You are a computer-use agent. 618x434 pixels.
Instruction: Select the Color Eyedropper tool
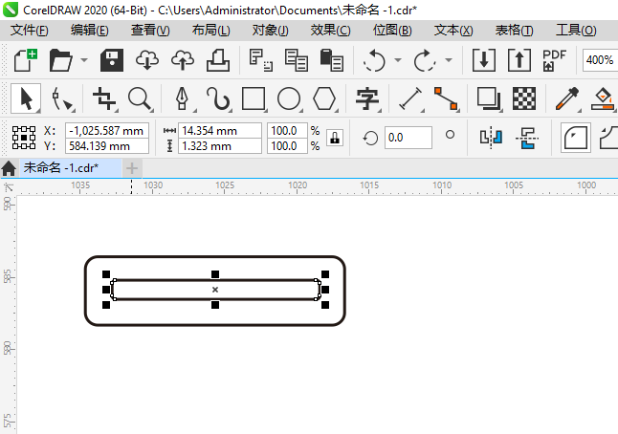pyautogui.click(x=567, y=98)
